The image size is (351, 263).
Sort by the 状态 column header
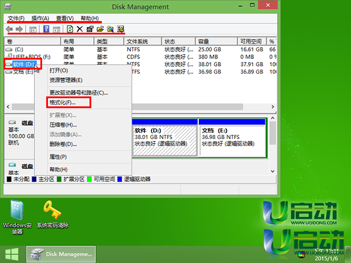tap(178, 41)
